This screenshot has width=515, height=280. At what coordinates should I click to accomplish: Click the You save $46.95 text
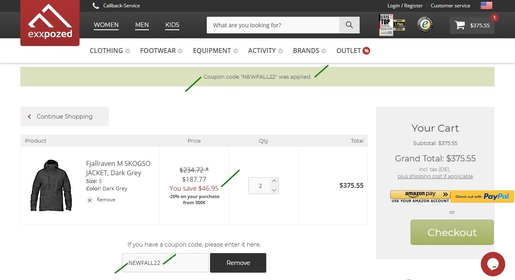coord(194,188)
